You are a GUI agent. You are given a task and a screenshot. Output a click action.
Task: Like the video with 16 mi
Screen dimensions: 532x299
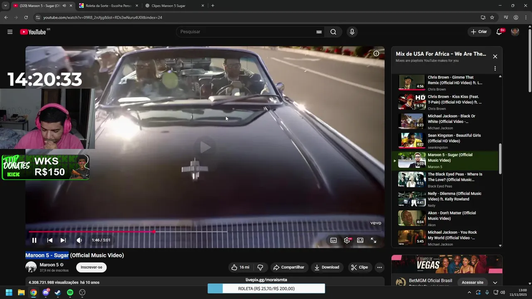[240, 267]
